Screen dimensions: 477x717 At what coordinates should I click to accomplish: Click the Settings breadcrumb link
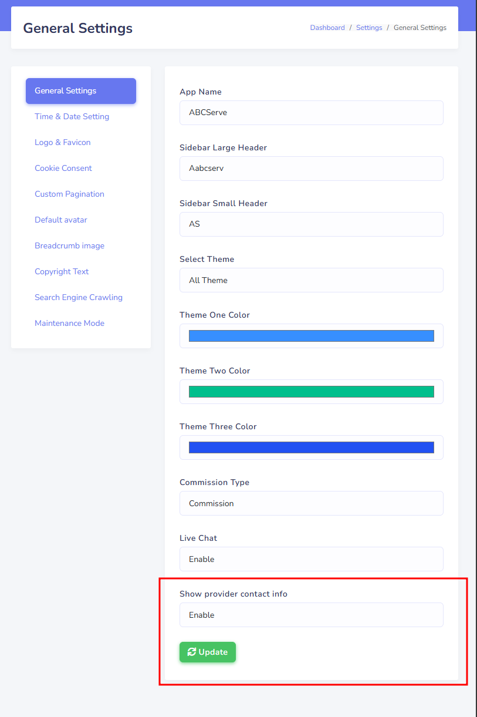pos(369,28)
